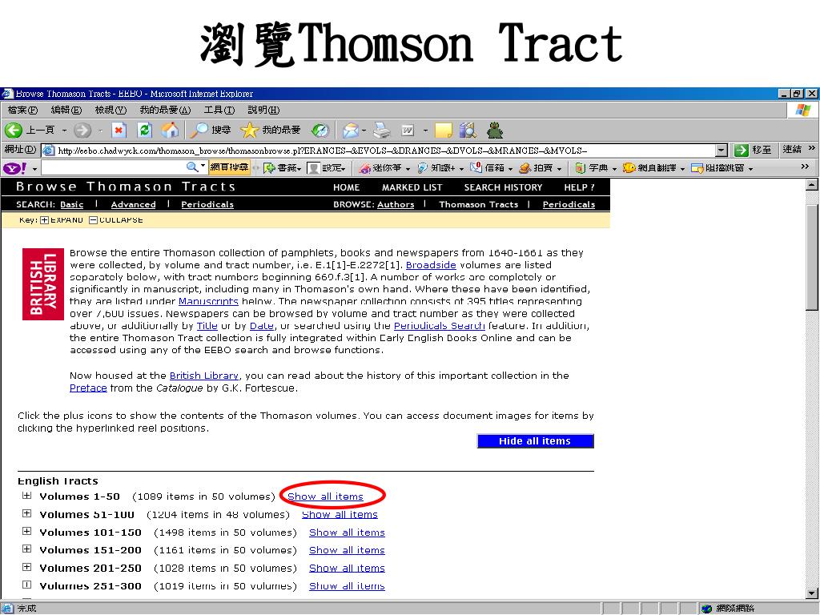This screenshot has width=820, height=615.
Task: Browse by Authors
Action: pyautogui.click(x=396, y=204)
